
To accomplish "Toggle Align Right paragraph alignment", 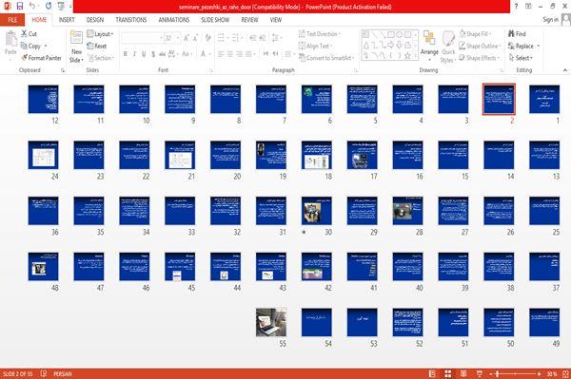I will pyautogui.click(x=239, y=54).
